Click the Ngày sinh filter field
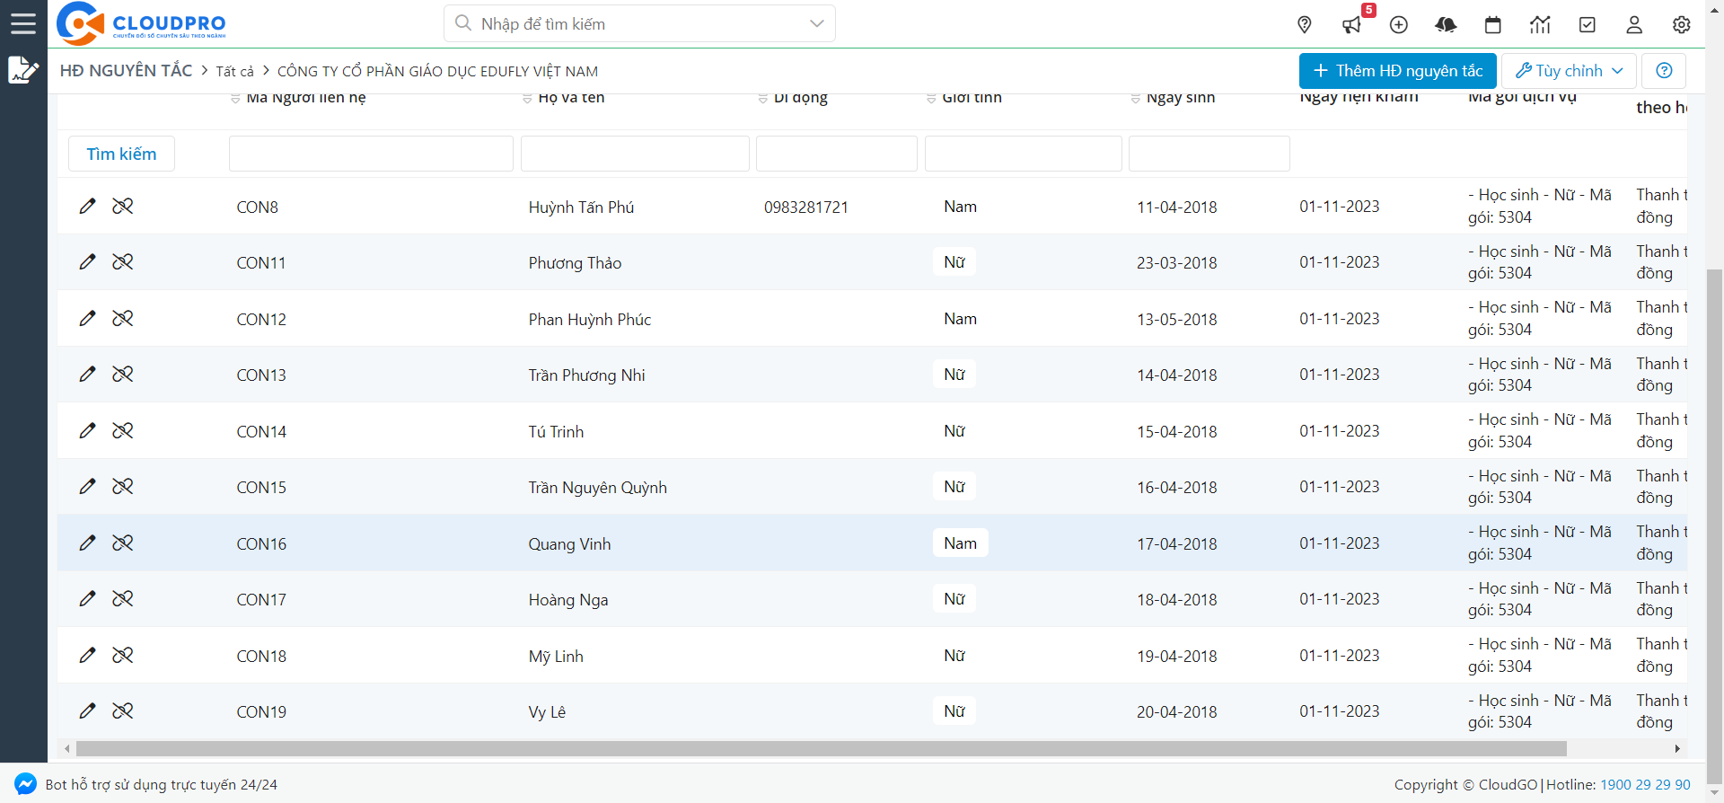The width and height of the screenshot is (1724, 803). coord(1209,154)
